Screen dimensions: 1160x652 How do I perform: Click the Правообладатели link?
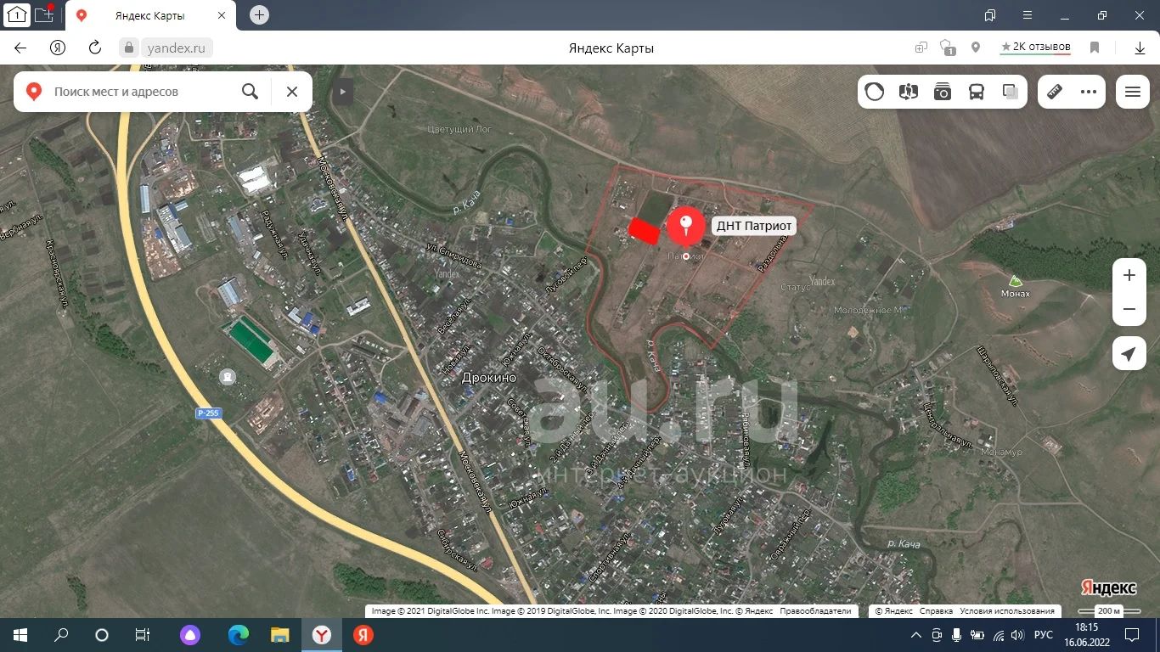[x=815, y=610]
